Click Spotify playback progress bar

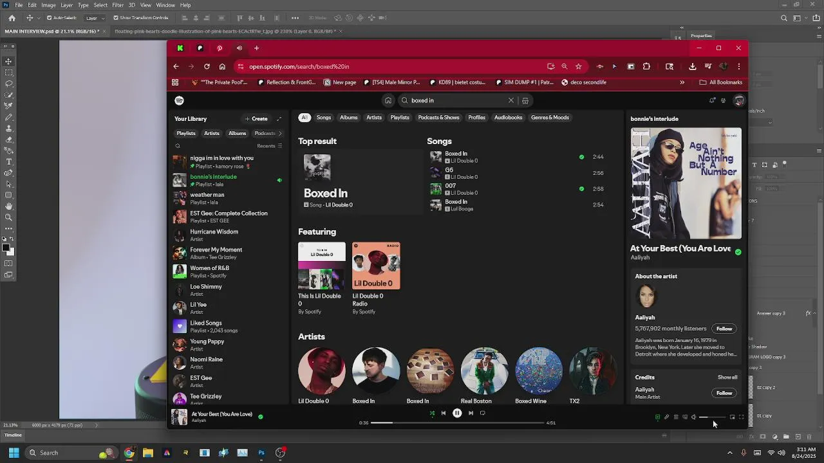[x=458, y=422]
